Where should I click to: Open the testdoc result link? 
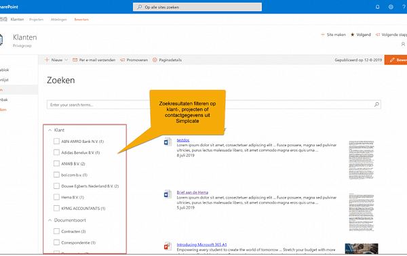pyautogui.click(x=183, y=140)
